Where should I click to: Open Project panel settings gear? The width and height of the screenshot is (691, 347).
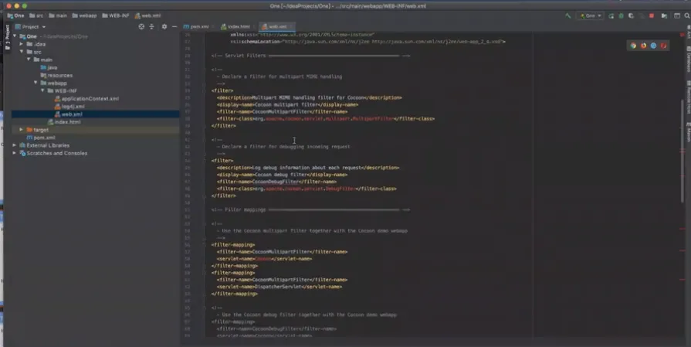(x=164, y=27)
